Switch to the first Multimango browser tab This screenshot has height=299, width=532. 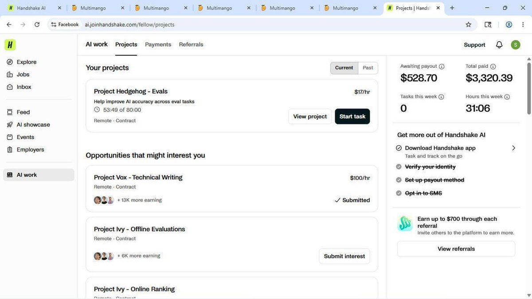click(98, 8)
